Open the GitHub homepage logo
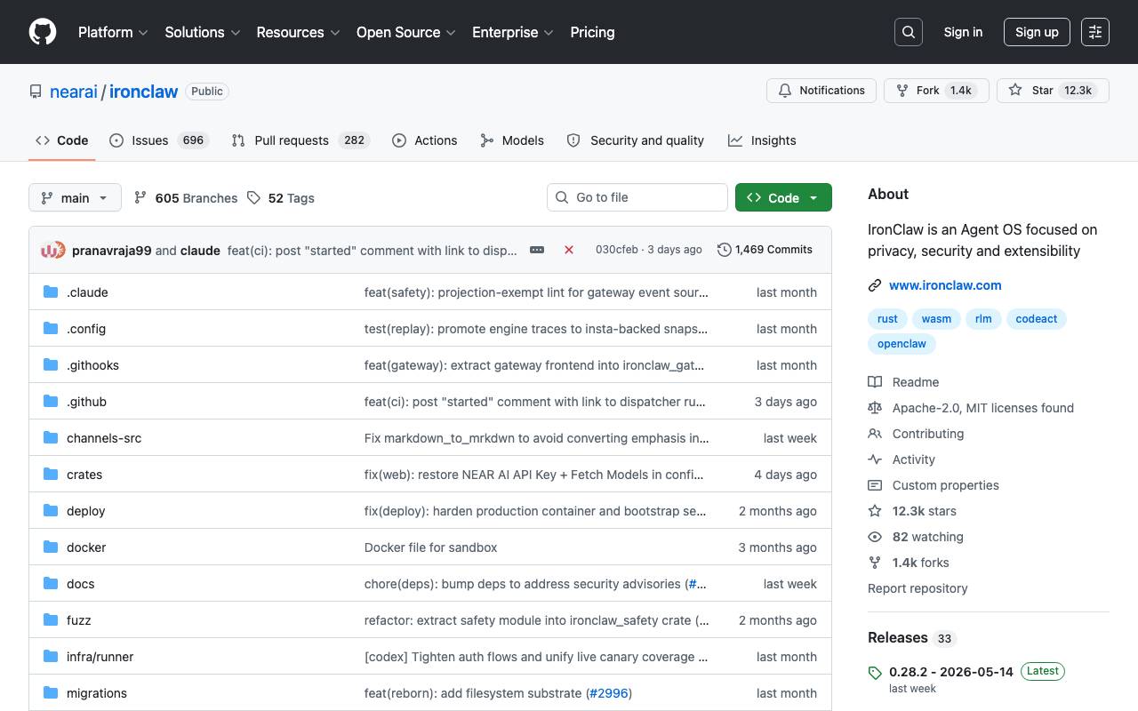Screen dimensions: 1138x711 [x=43, y=32]
